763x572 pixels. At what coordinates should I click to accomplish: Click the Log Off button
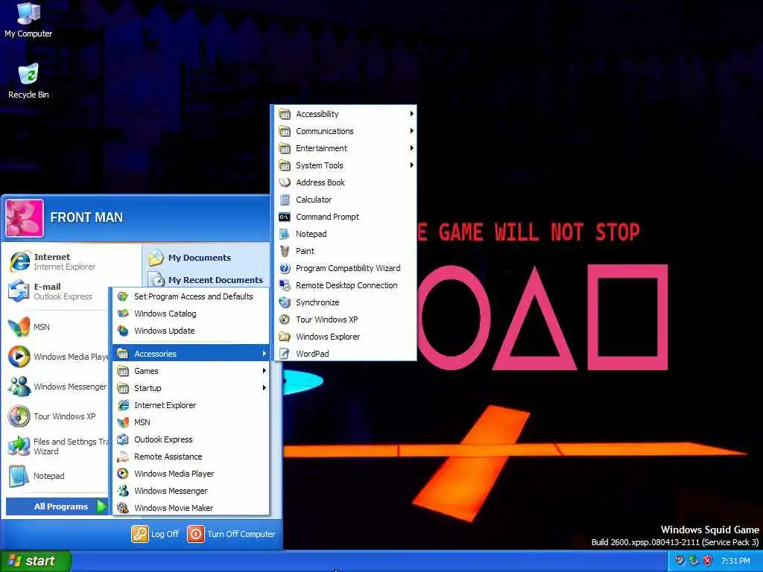click(155, 534)
